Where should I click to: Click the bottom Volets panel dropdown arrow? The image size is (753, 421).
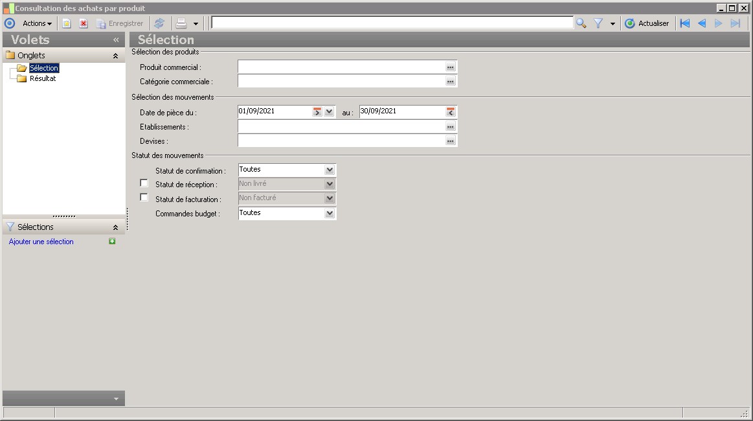tap(116, 399)
